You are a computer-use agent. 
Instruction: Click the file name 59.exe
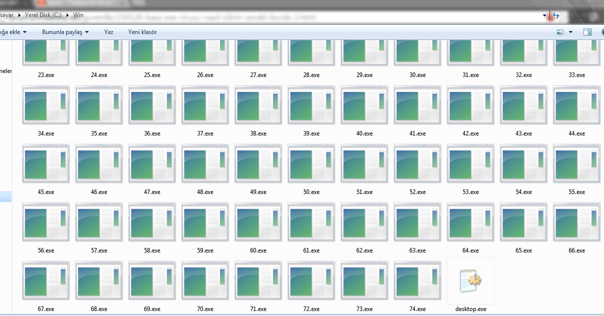(205, 250)
